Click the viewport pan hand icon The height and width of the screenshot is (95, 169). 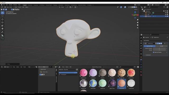(138, 22)
